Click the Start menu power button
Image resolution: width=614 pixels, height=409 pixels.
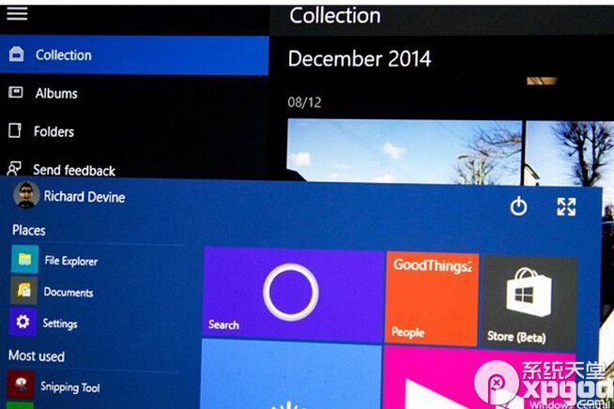pos(518,205)
